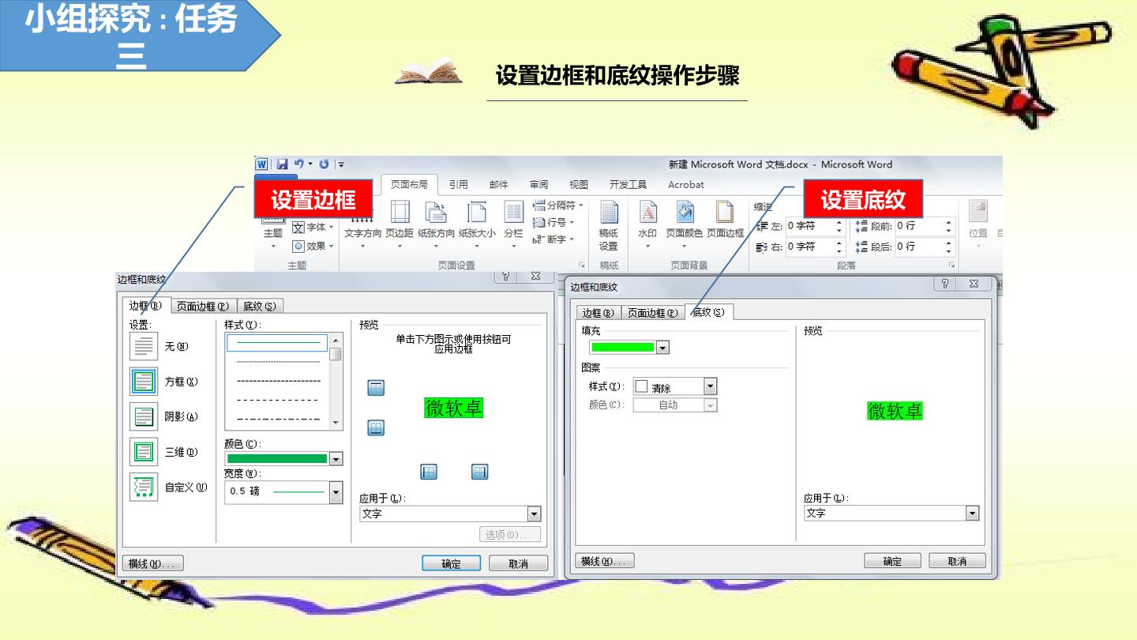Switch to the 页面布局 ribbon tab
This screenshot has height=640, width=1137.
coord(409,185)
